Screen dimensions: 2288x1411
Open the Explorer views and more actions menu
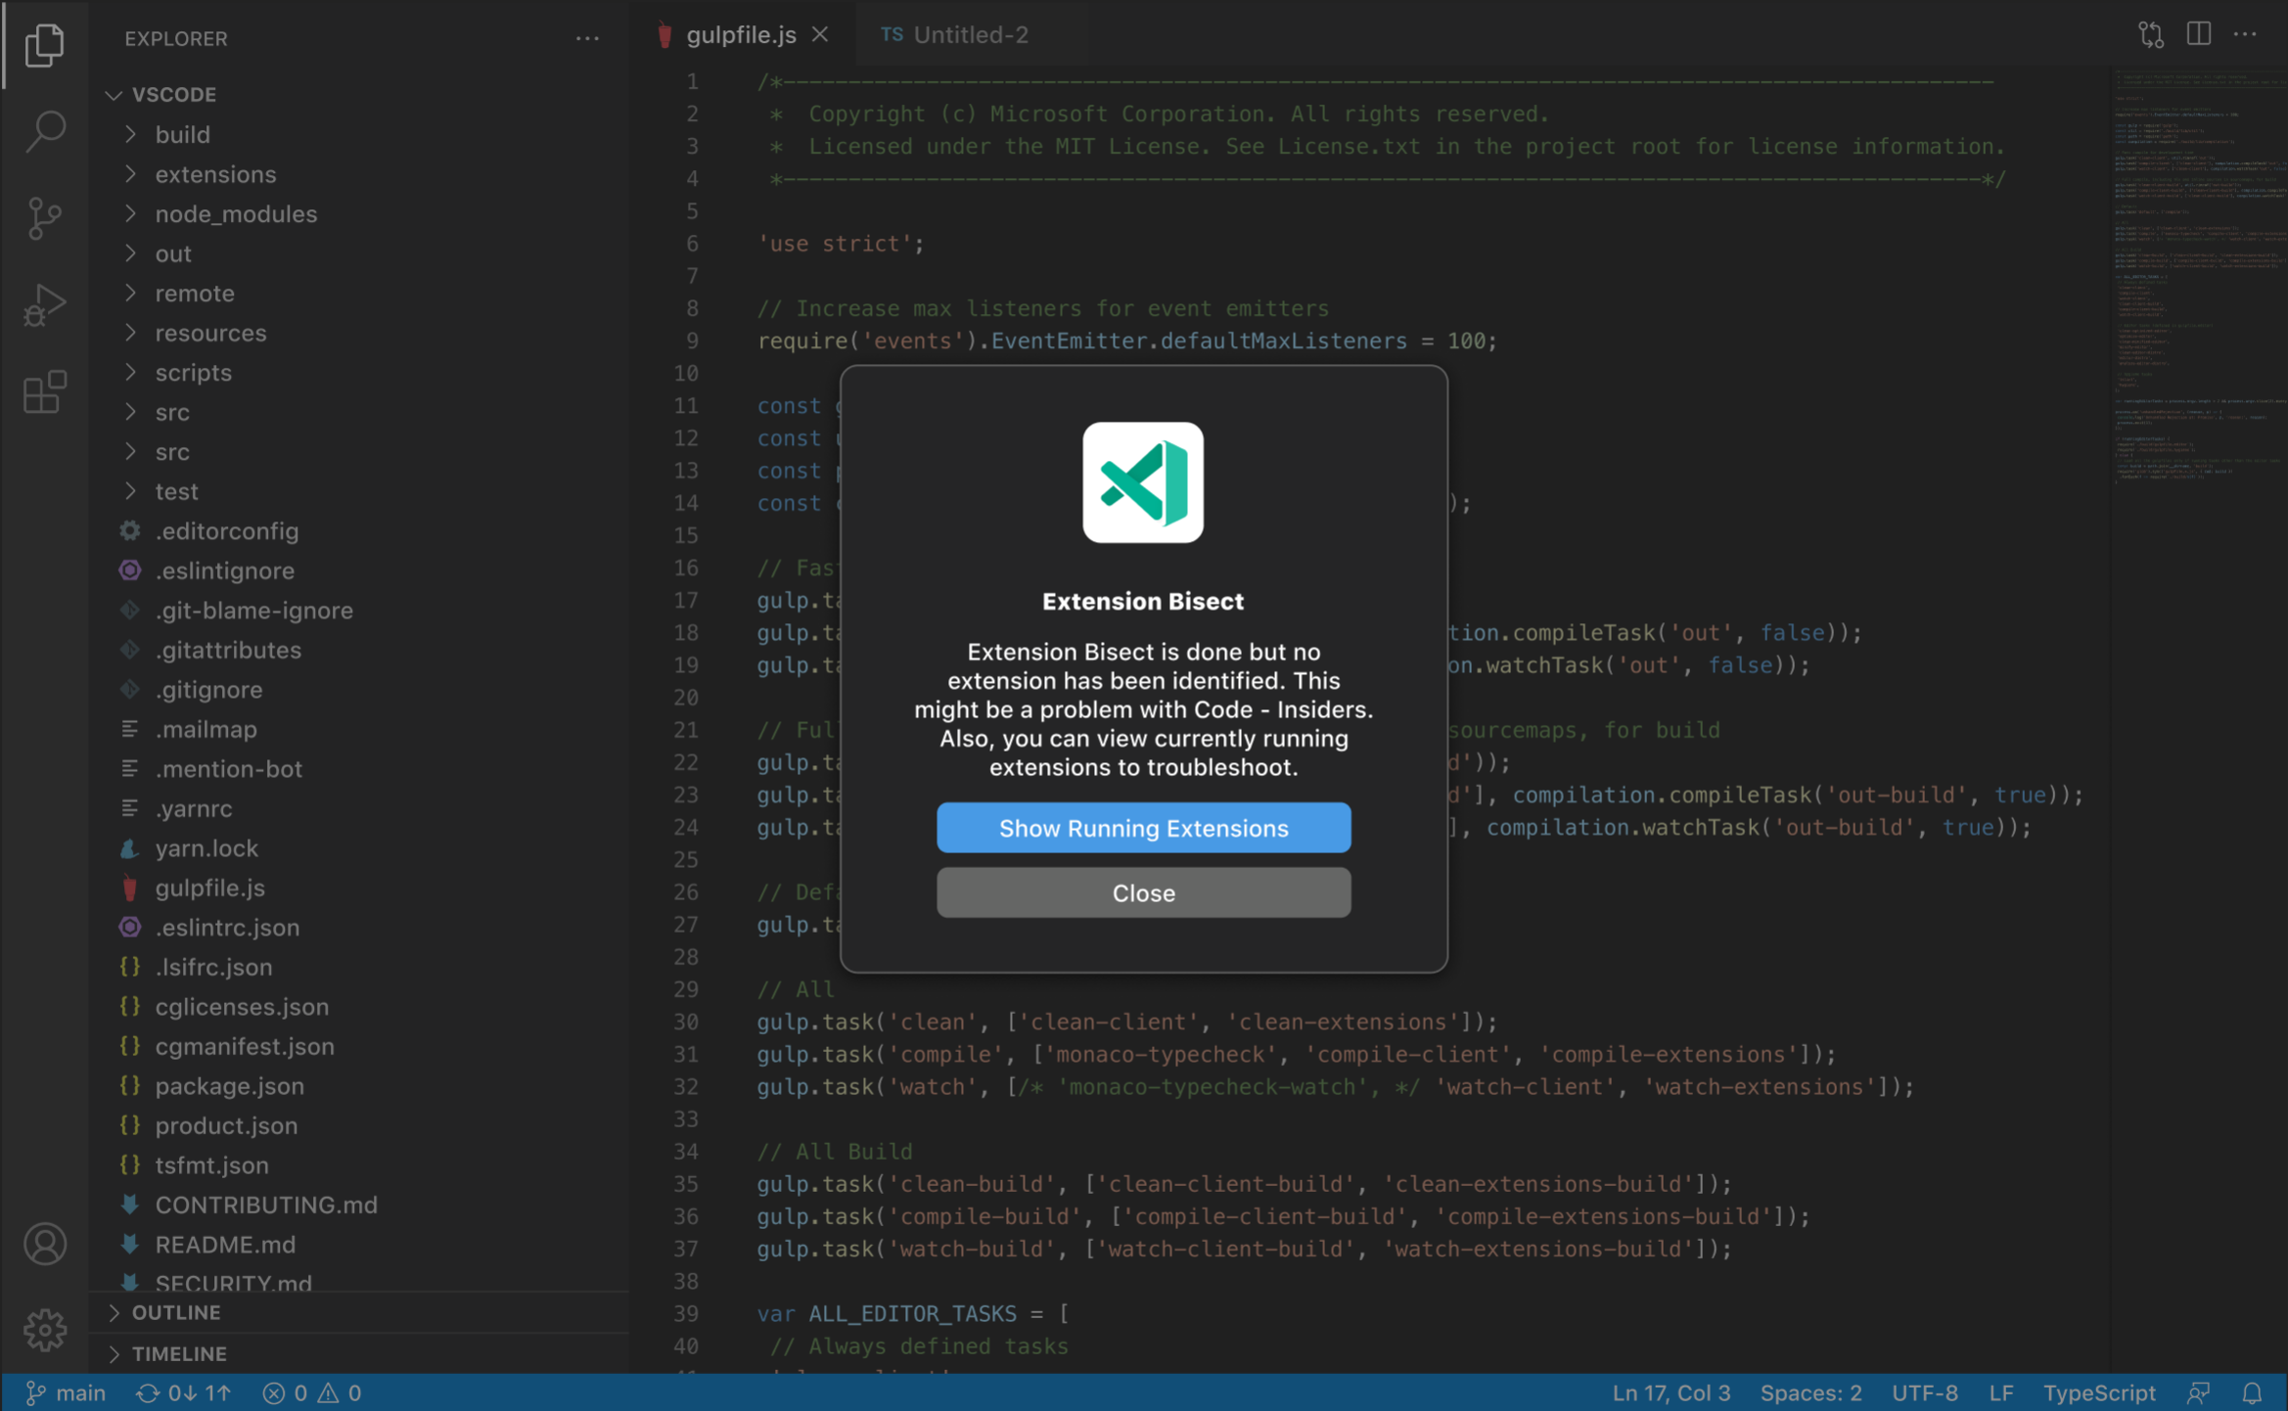coord(587,38)
